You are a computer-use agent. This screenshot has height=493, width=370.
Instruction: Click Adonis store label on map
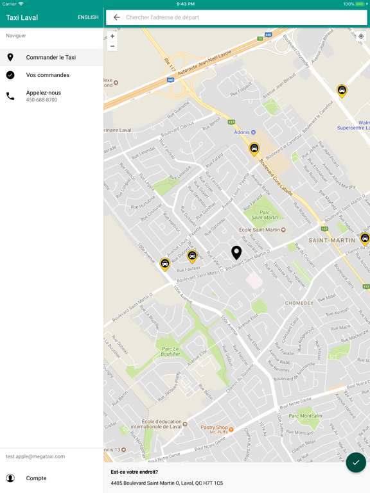click(245, 132)
